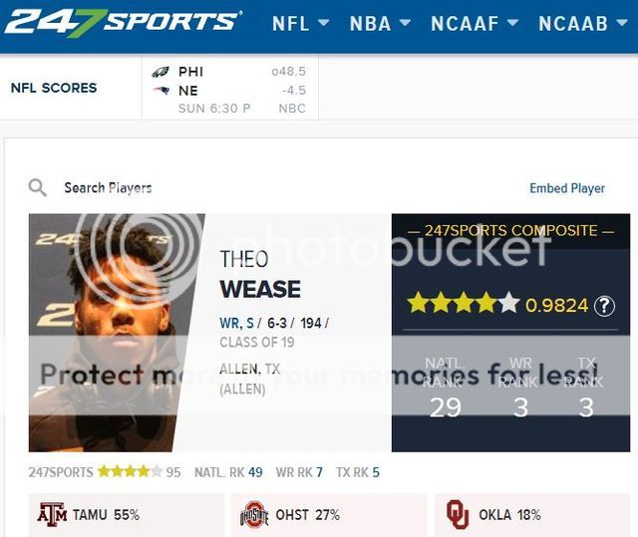Click the Ohio State team logo

pyautogui.click(x=254, y=515)
